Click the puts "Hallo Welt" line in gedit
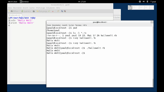This screenshot has height=92, width=164. pyautogui.click(x=21, y=20)
